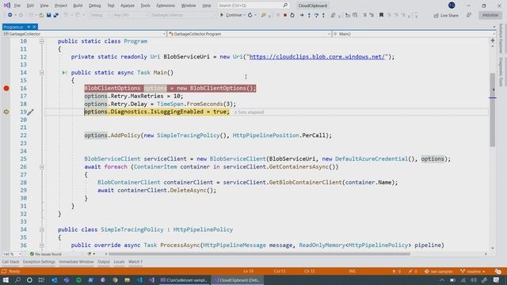This screenshot has height=285, width=507.
Task: Click the vertical editor scrollbar thumb
Action: point(493,110)
